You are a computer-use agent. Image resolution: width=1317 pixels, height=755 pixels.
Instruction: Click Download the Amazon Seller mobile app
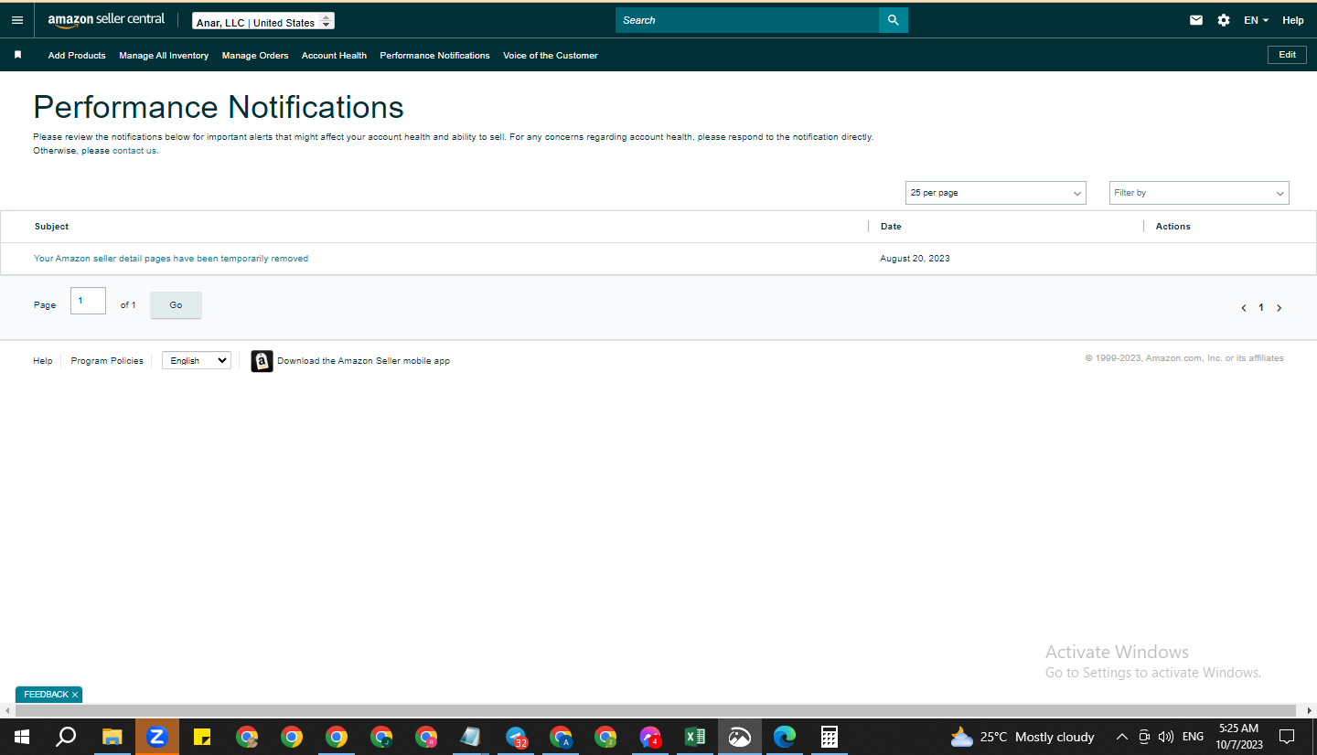[363, 361]
